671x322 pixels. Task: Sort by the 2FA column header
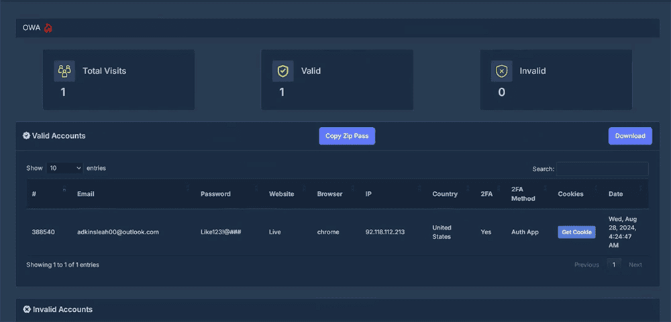tap(491, 194)
